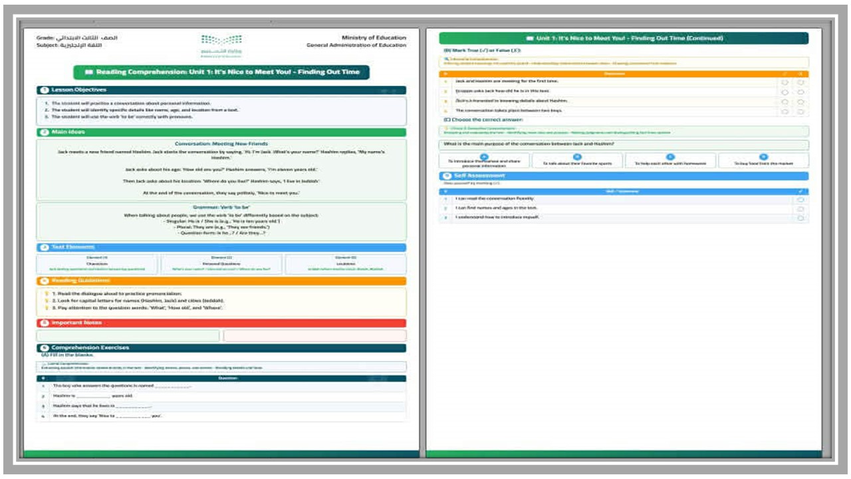Click the number 1 badge beside Lesson Objectives
The image size is (851, 479).
(45, 90)
